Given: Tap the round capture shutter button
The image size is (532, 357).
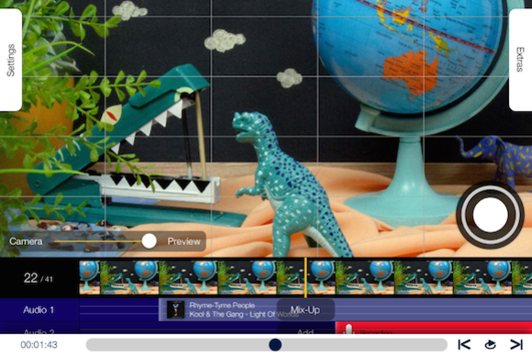Looking at the screenshot, I should click(x=490, y=215).
